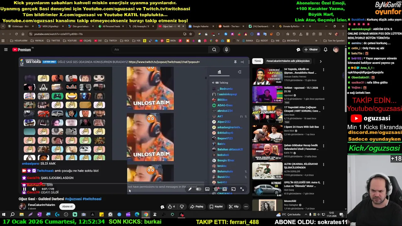The height and width of the screenshot is (226, 402).
Task: Open options for I Spent 24 Hours With Salt Bae
Action: 323,127
